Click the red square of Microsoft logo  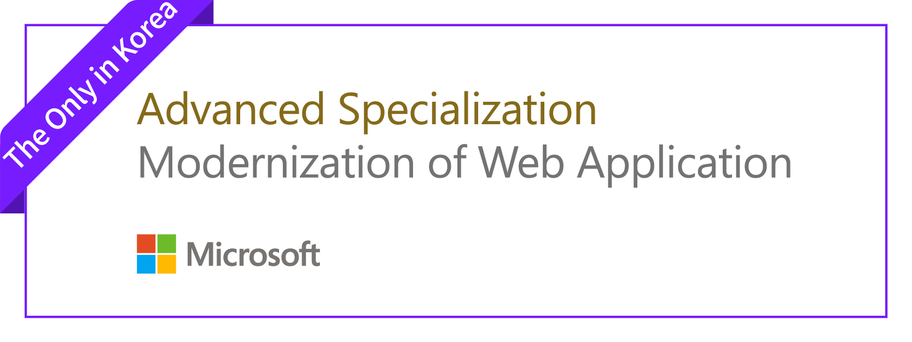point(146,244)
